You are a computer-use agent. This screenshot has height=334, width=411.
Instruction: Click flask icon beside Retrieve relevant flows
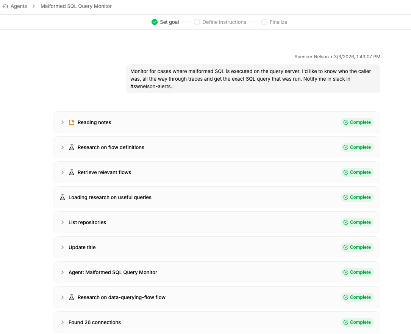pyautogui.click(x=72, y=172)
